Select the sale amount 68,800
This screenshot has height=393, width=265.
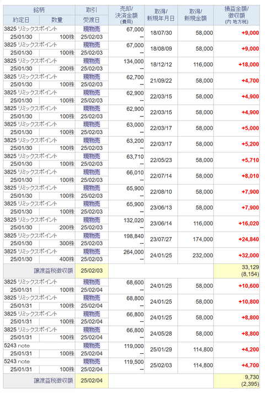pyautogui.click(x=135, y=298)
